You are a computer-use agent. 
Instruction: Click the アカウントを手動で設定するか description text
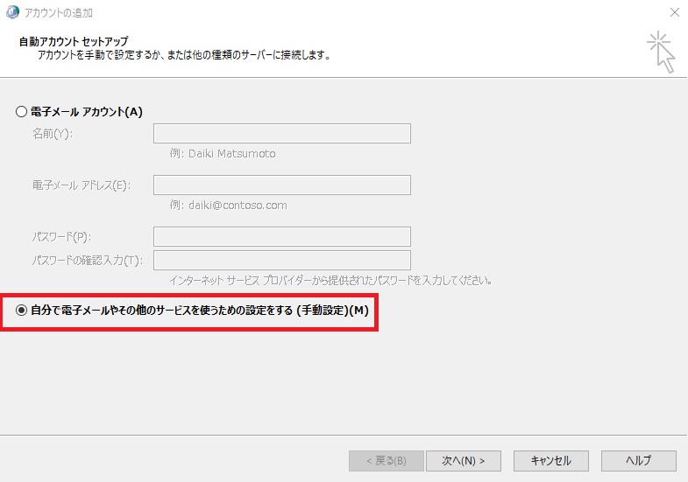point(184,55)
